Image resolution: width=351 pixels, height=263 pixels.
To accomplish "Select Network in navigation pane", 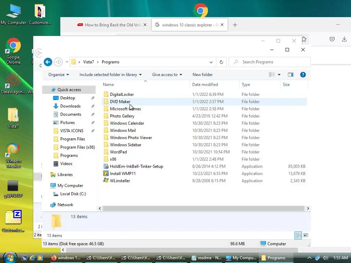I will click(65, 205).
